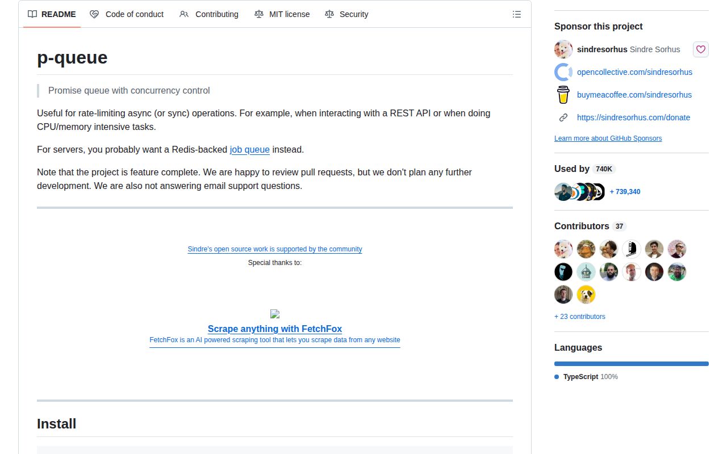The height and width of the screenshot is (454, 727).
Task: Click the p-queue heading
Action: click(72, 57)
